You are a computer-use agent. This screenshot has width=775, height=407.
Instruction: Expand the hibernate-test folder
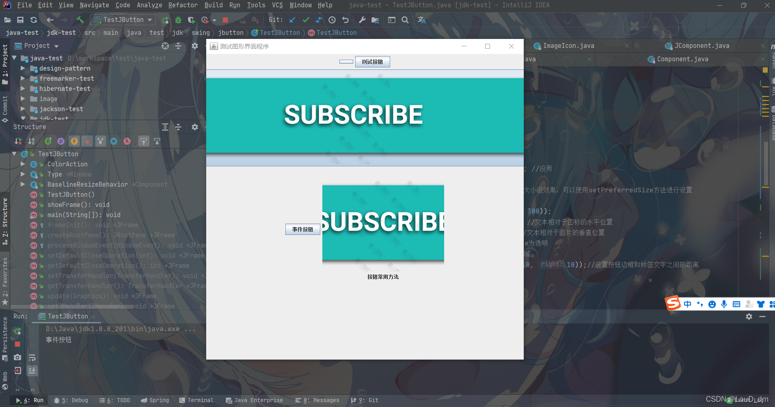[23, 88]
